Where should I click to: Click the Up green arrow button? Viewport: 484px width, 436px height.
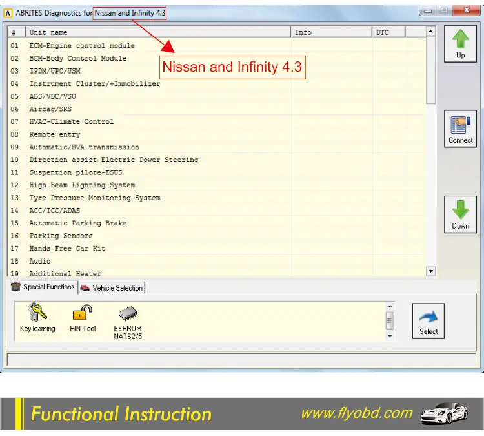(x=460, y=44)
